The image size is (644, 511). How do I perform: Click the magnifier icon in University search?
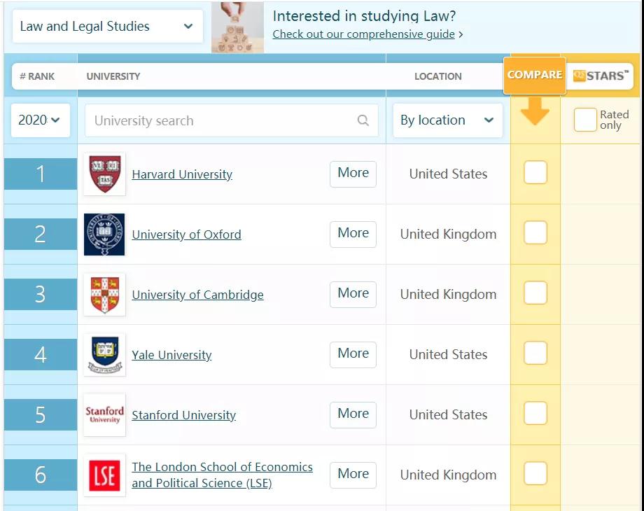tap(363, 120)
